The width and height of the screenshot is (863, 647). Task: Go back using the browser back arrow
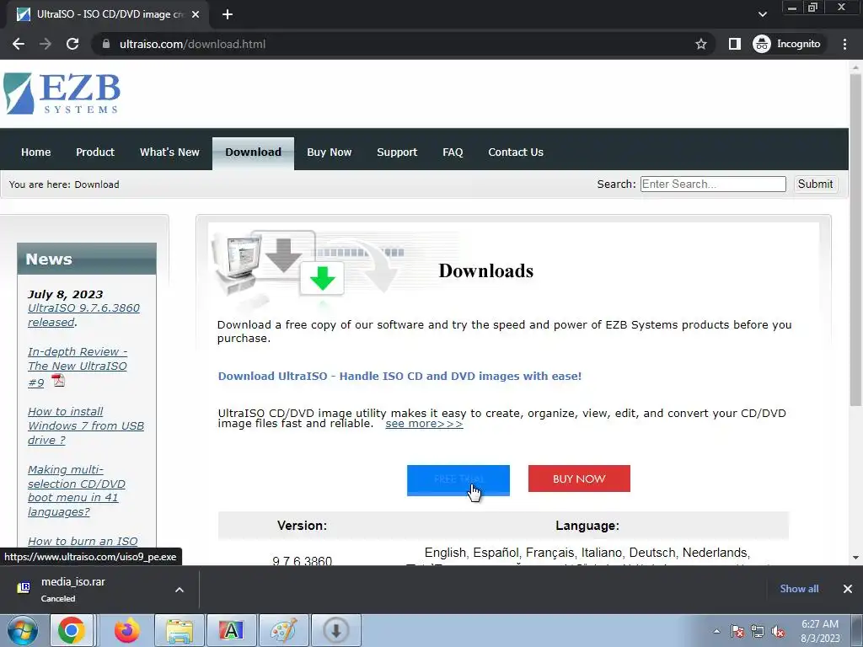tap(19, 44)
